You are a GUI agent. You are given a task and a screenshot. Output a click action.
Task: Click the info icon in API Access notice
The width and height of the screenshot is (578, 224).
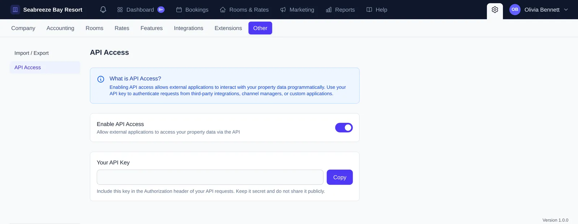click(101, 79)
